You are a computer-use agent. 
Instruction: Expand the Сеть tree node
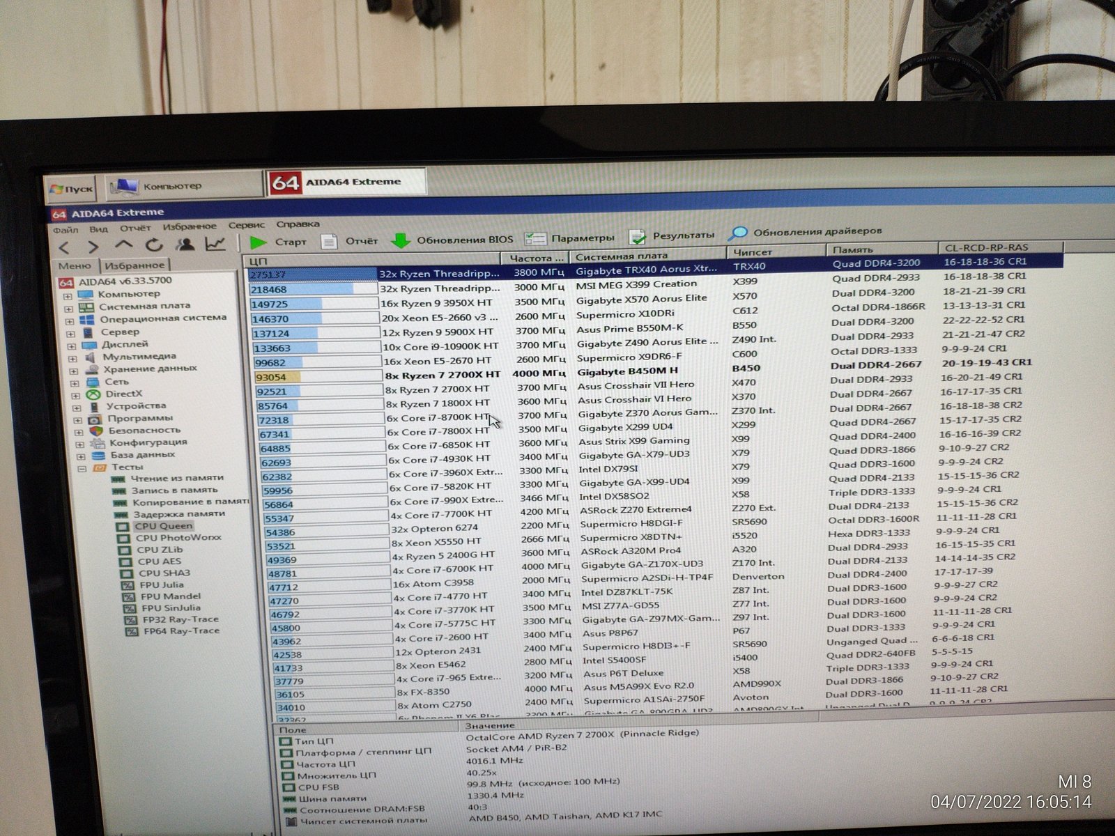75,384
